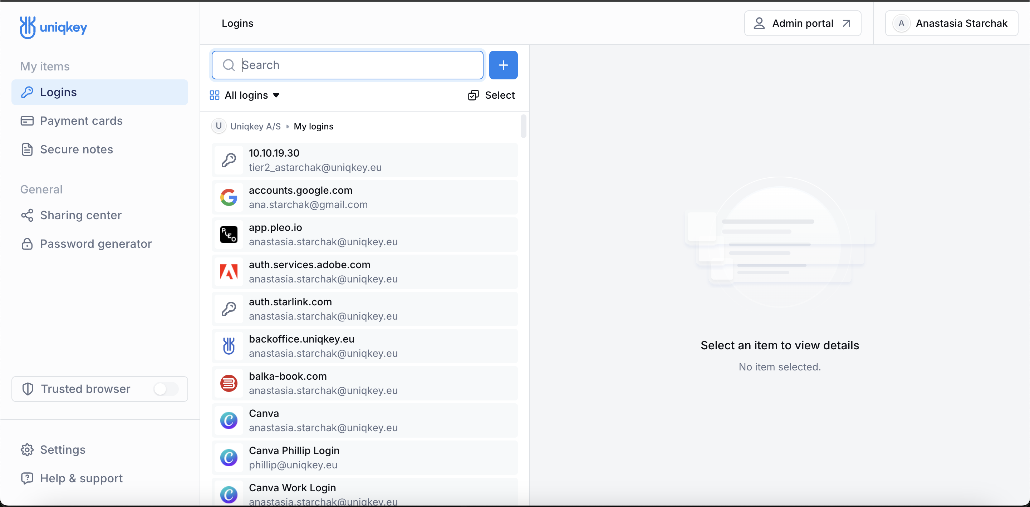Screen dimensions: 1030x507
Task: Click the Sharing center share icon
Action: pyautogui.click(x=27, y=215)
